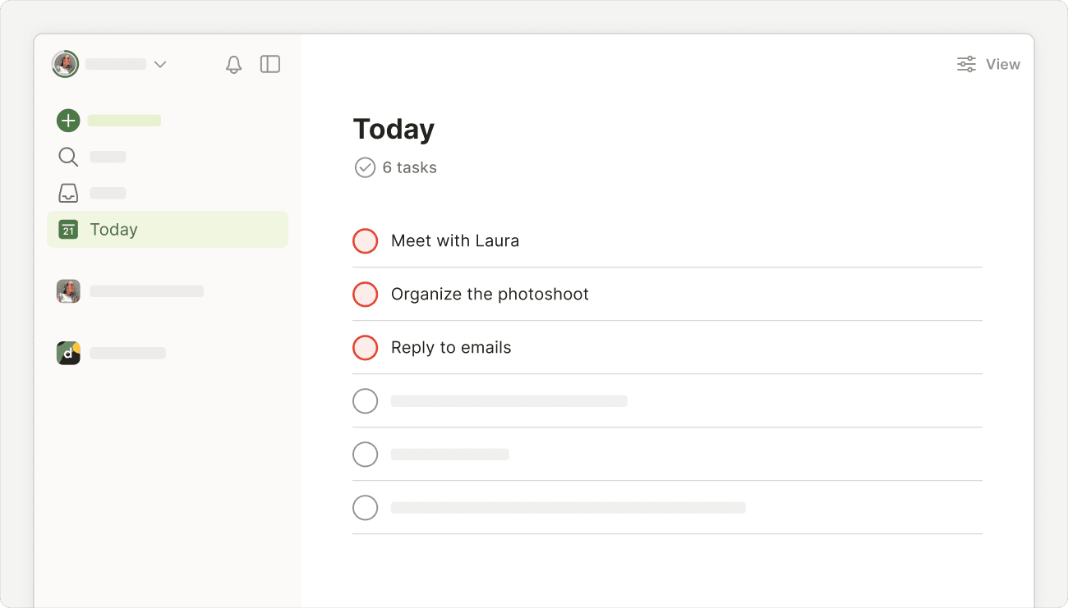Image resolution: width=1068 pixels, height=608 pixels.
Task: Click the View filter sliders icon
Action: pos(966,63)
